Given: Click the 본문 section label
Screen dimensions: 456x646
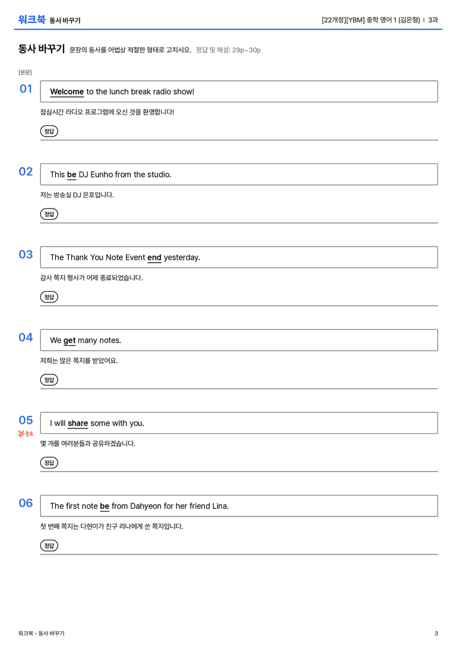Looking at the screenshot, I should coord(25,72).
